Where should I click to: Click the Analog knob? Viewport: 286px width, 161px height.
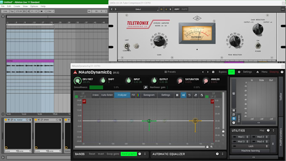pyautogui.click(x=206, y=81)
